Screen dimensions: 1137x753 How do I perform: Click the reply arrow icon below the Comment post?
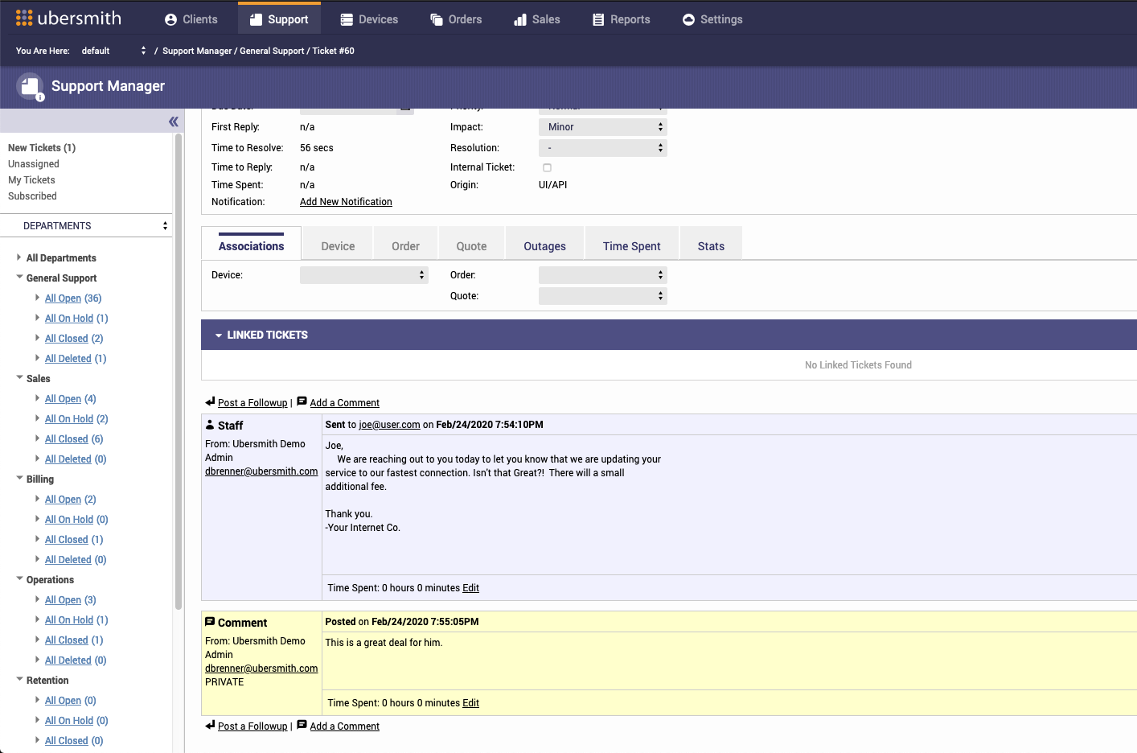tap(210, 725)
